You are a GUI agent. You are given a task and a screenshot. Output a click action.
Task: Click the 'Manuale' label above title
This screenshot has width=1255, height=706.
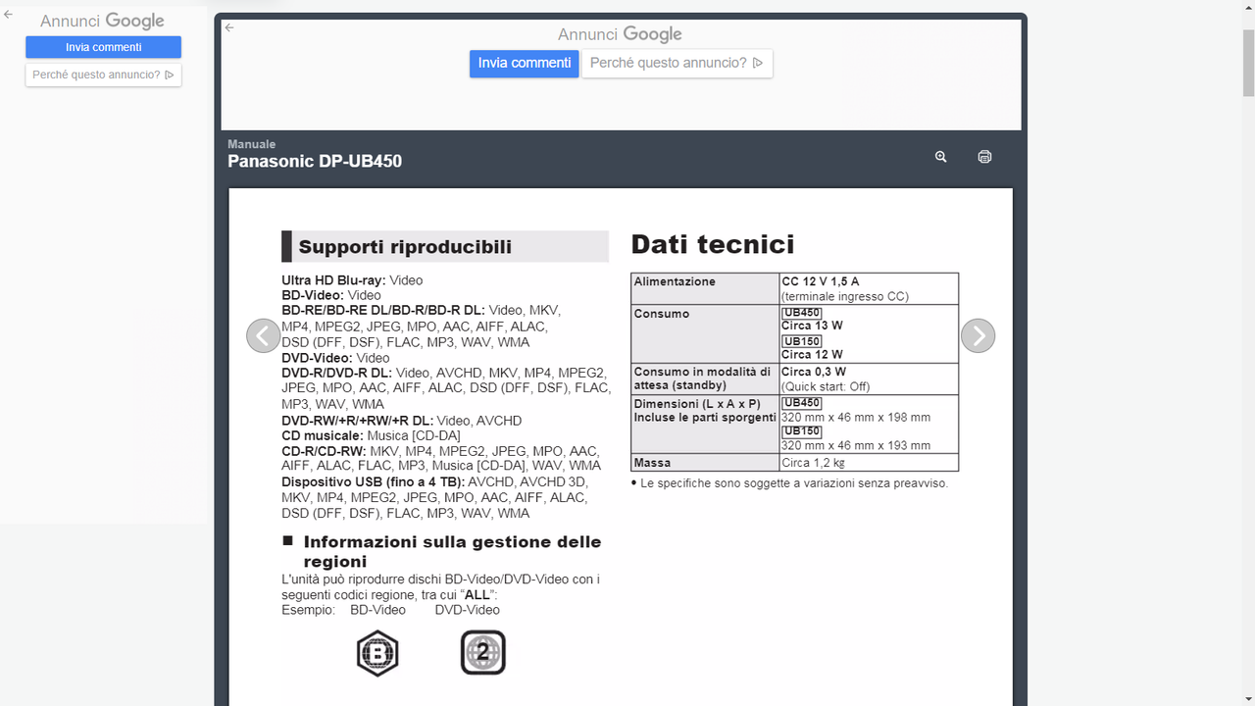252,144
